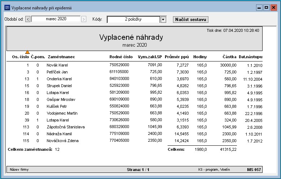Click the Rodné číslo column header
Viewport: 281px width, 179px height.
(121, 57)
